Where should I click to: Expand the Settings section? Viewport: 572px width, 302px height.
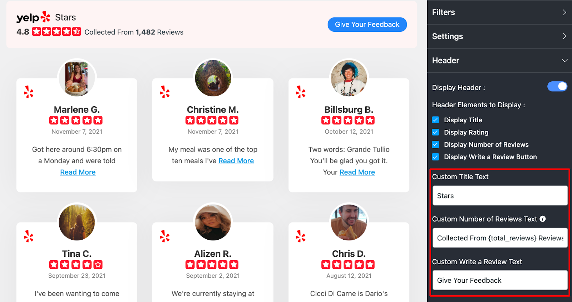499,36
